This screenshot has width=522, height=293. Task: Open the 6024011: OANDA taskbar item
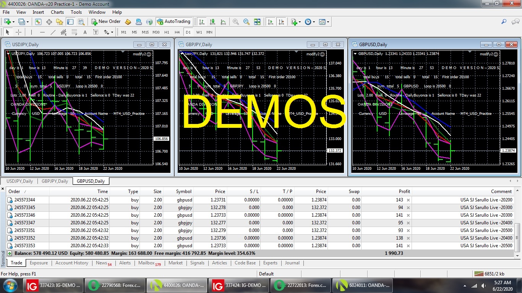point(363,285)
